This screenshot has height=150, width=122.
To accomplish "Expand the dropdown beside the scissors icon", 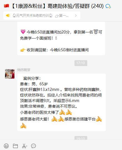I will pos(27,146).
